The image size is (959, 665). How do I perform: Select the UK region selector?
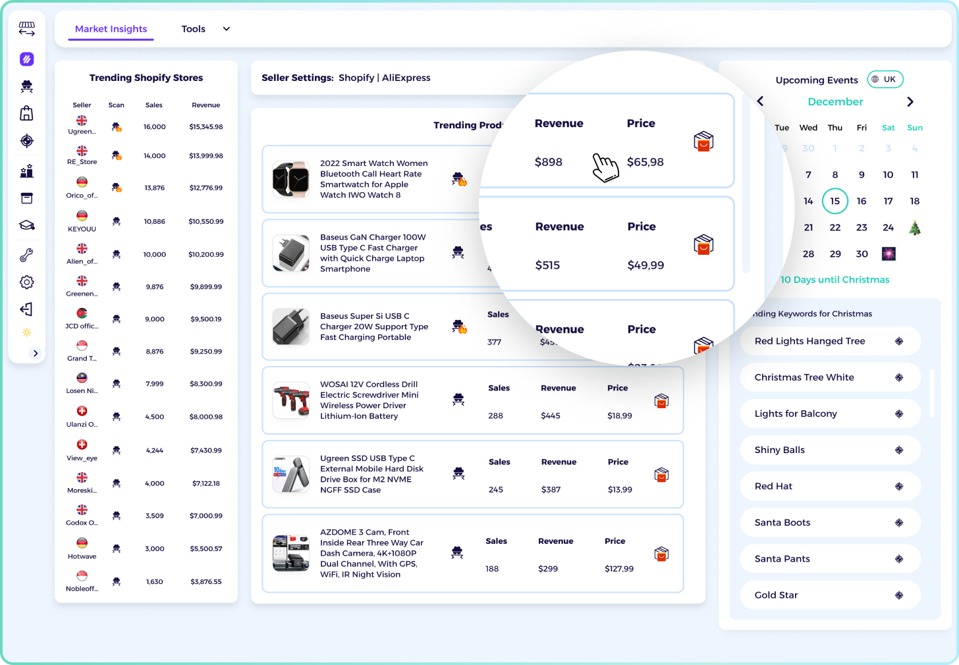click(885, 79)
